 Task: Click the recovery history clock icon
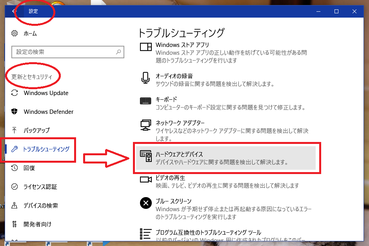tap(15, 168)
